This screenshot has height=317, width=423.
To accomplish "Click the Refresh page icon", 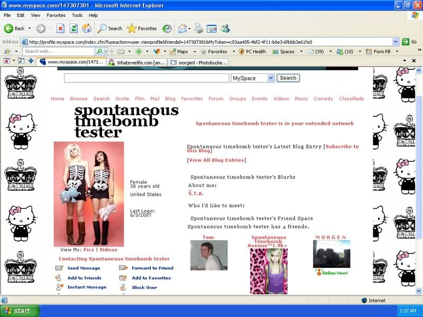I will coord(73,29).
